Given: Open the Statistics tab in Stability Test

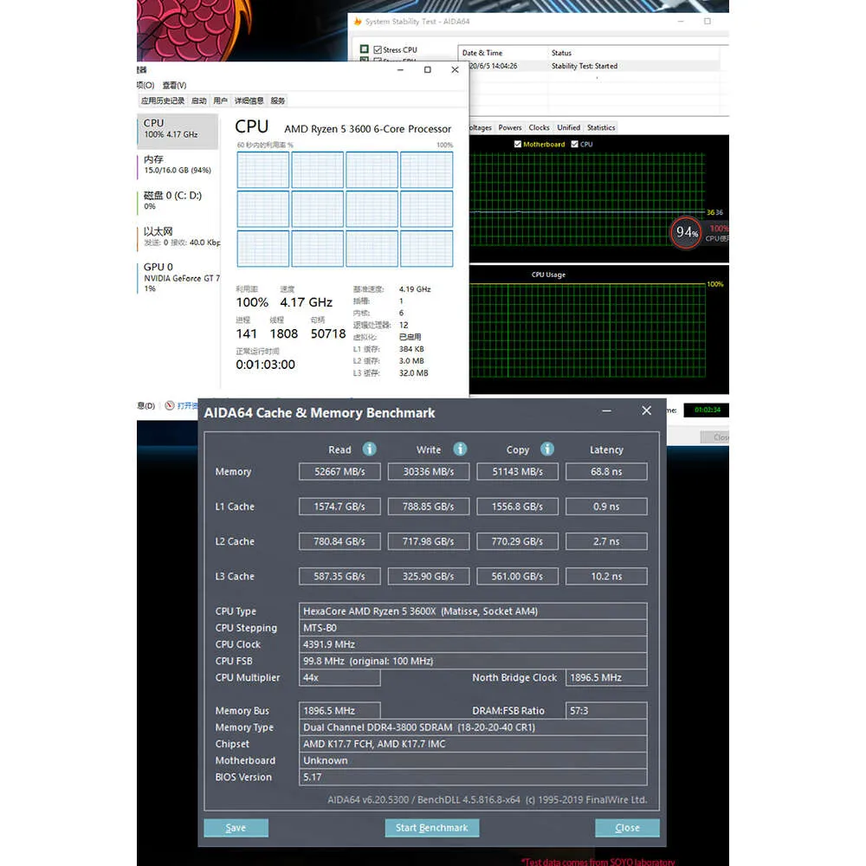Looking at the screenshot, I should pyautogui.click(x=601, y=127).
